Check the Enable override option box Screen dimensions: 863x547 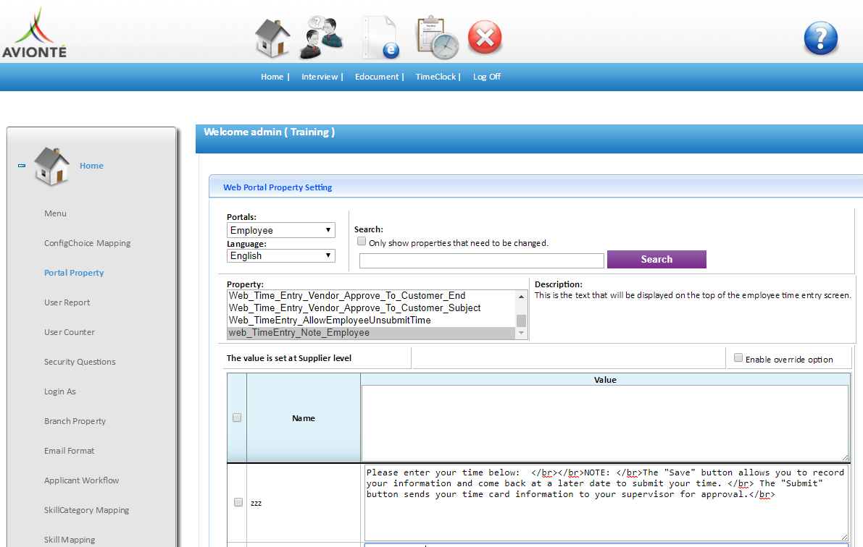pos(738,358)
